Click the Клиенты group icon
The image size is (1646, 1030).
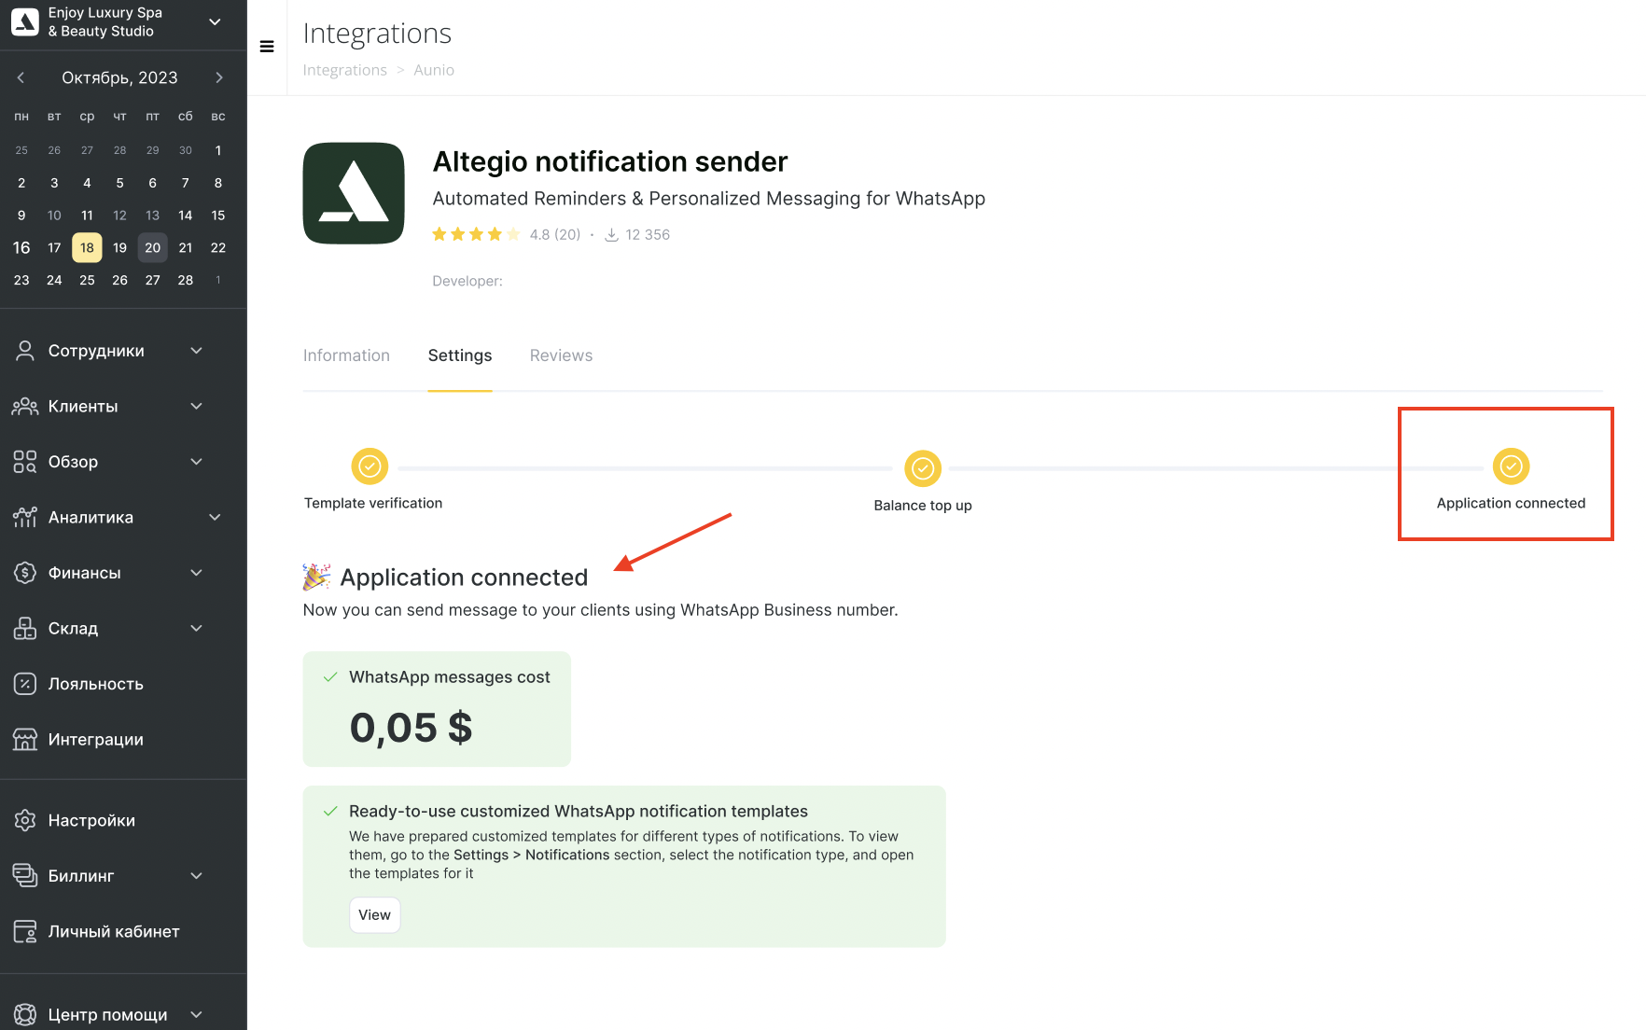25,407
